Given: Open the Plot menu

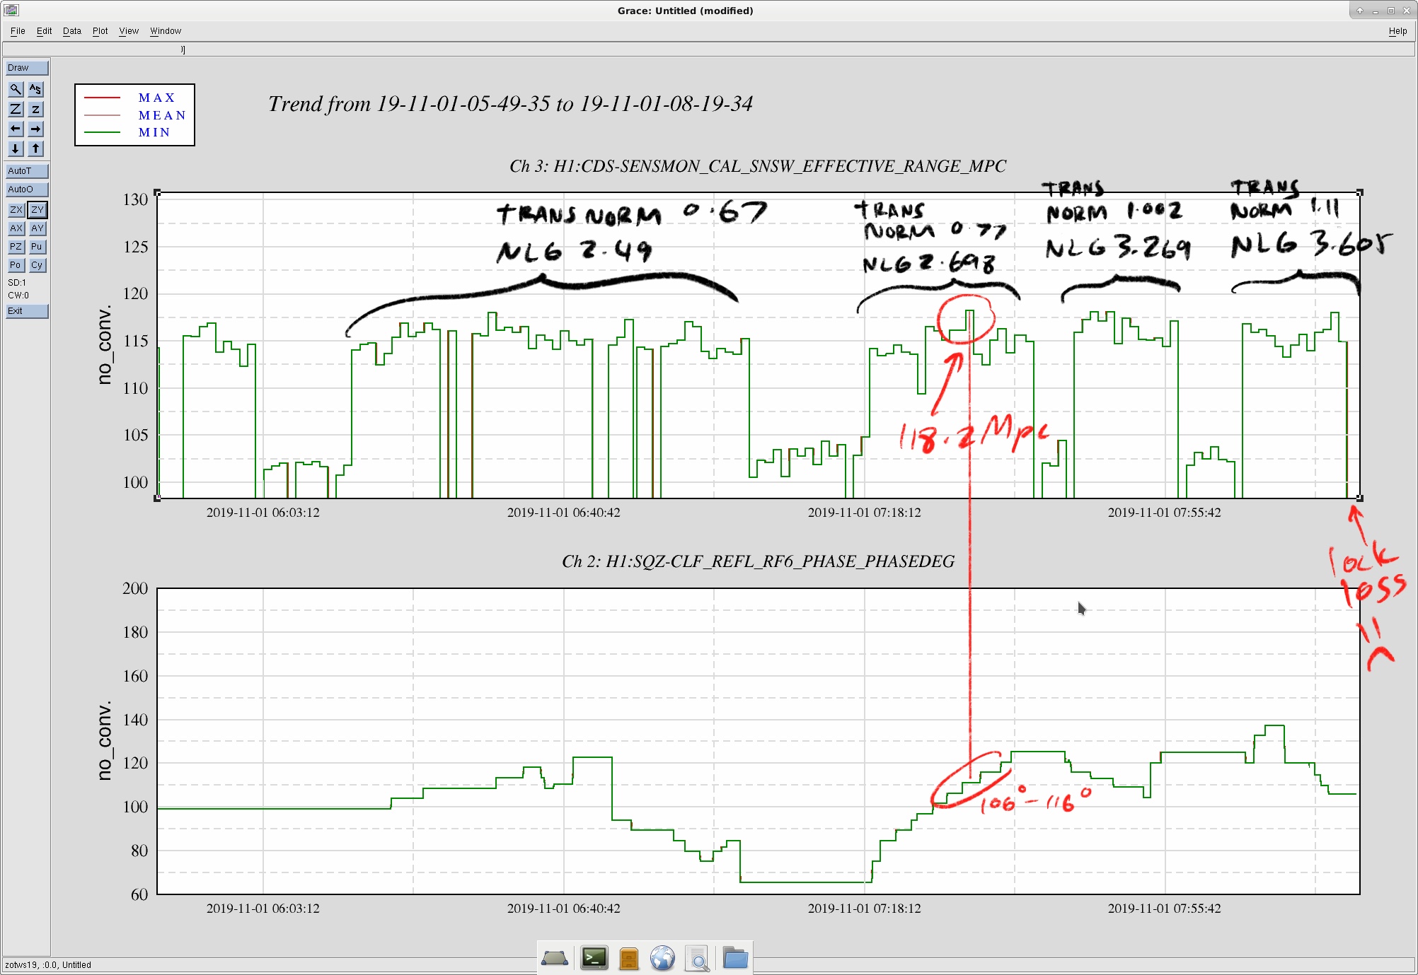Looking at the screenshot, I should pos(100,31).
